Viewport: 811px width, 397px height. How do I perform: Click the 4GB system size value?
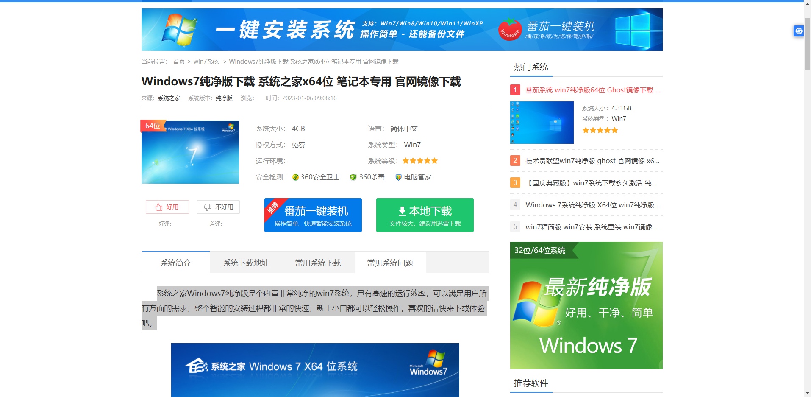pyautogui.click(x=298, y=129)
